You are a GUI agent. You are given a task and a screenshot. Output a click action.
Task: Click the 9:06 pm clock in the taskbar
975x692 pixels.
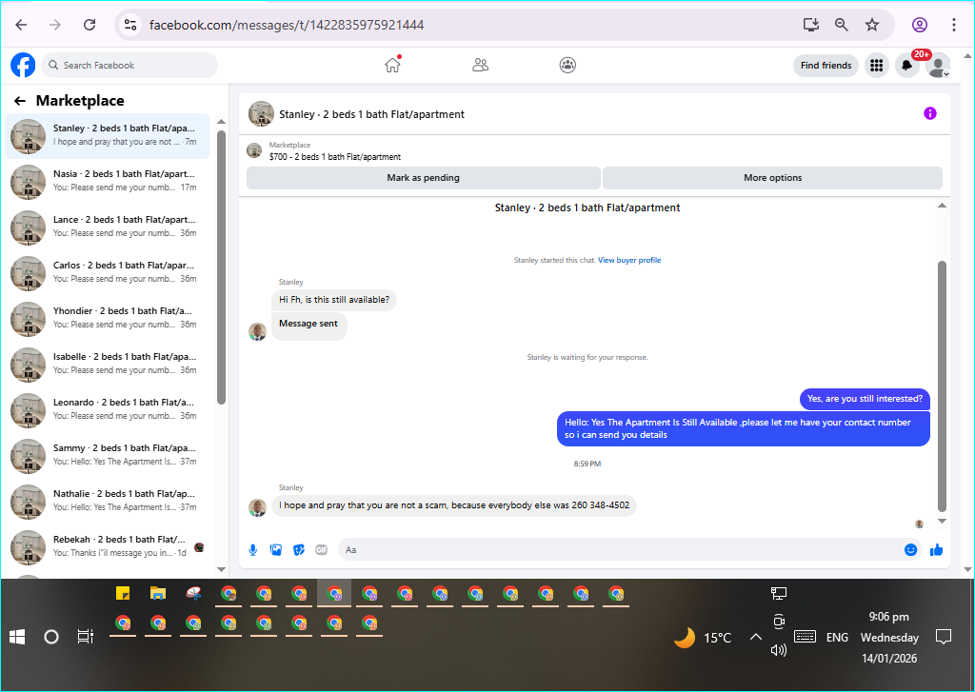[x=889, y=617]
